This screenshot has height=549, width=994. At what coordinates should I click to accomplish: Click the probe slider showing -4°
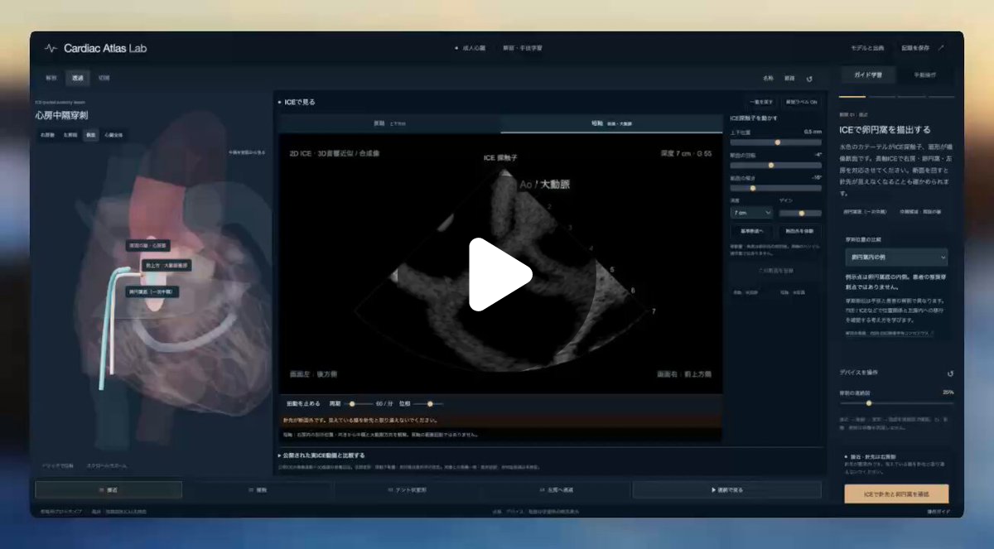[775, 165]
